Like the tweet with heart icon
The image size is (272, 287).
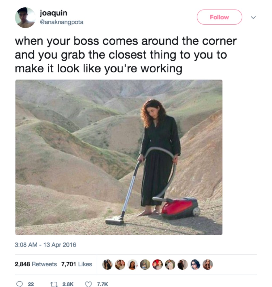pos(89,284)
